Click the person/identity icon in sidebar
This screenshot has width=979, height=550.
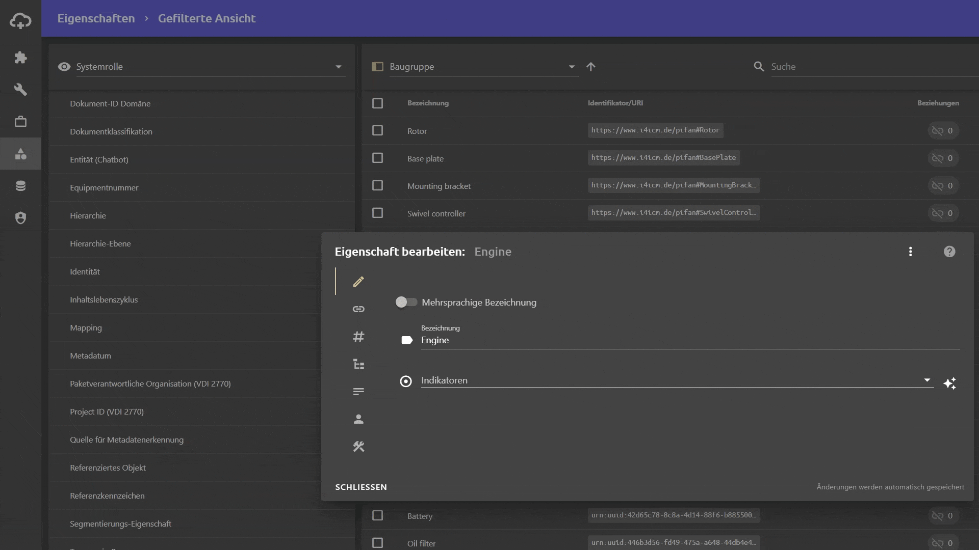[x=358, y=419]
